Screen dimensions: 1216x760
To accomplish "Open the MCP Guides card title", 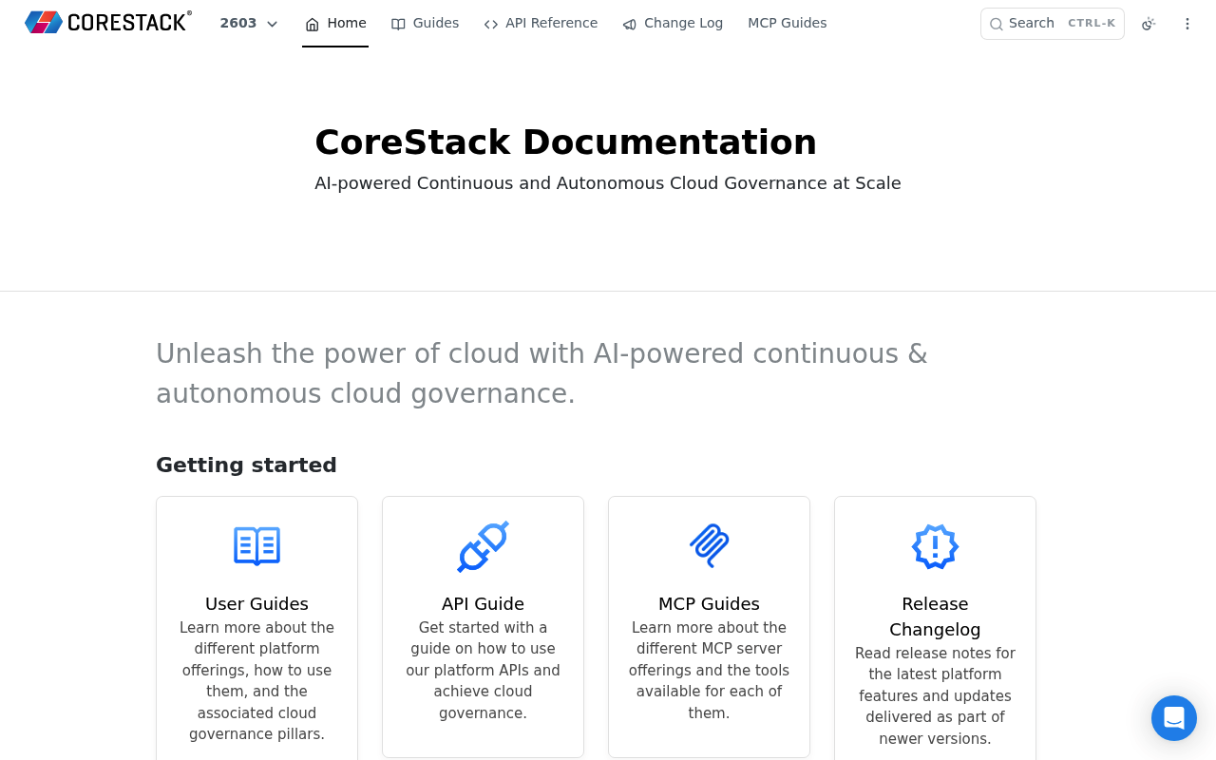I will tap(709, 604).
